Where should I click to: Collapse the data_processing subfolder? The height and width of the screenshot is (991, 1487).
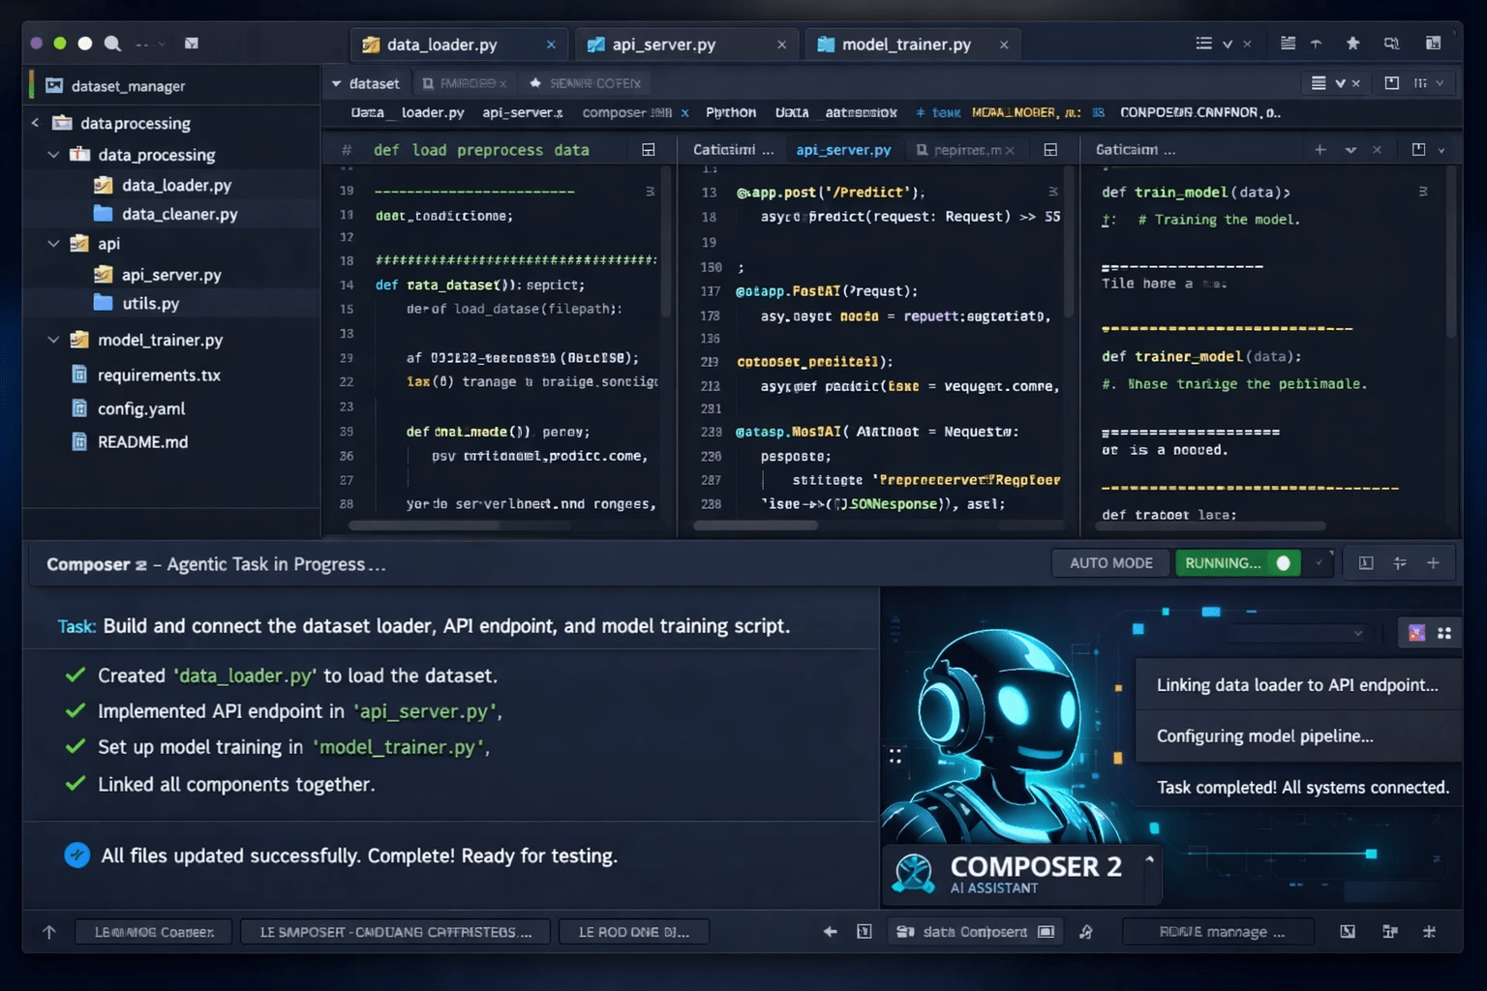point(54,155)
